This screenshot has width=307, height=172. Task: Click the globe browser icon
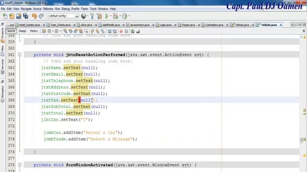[x=83, y=16]
